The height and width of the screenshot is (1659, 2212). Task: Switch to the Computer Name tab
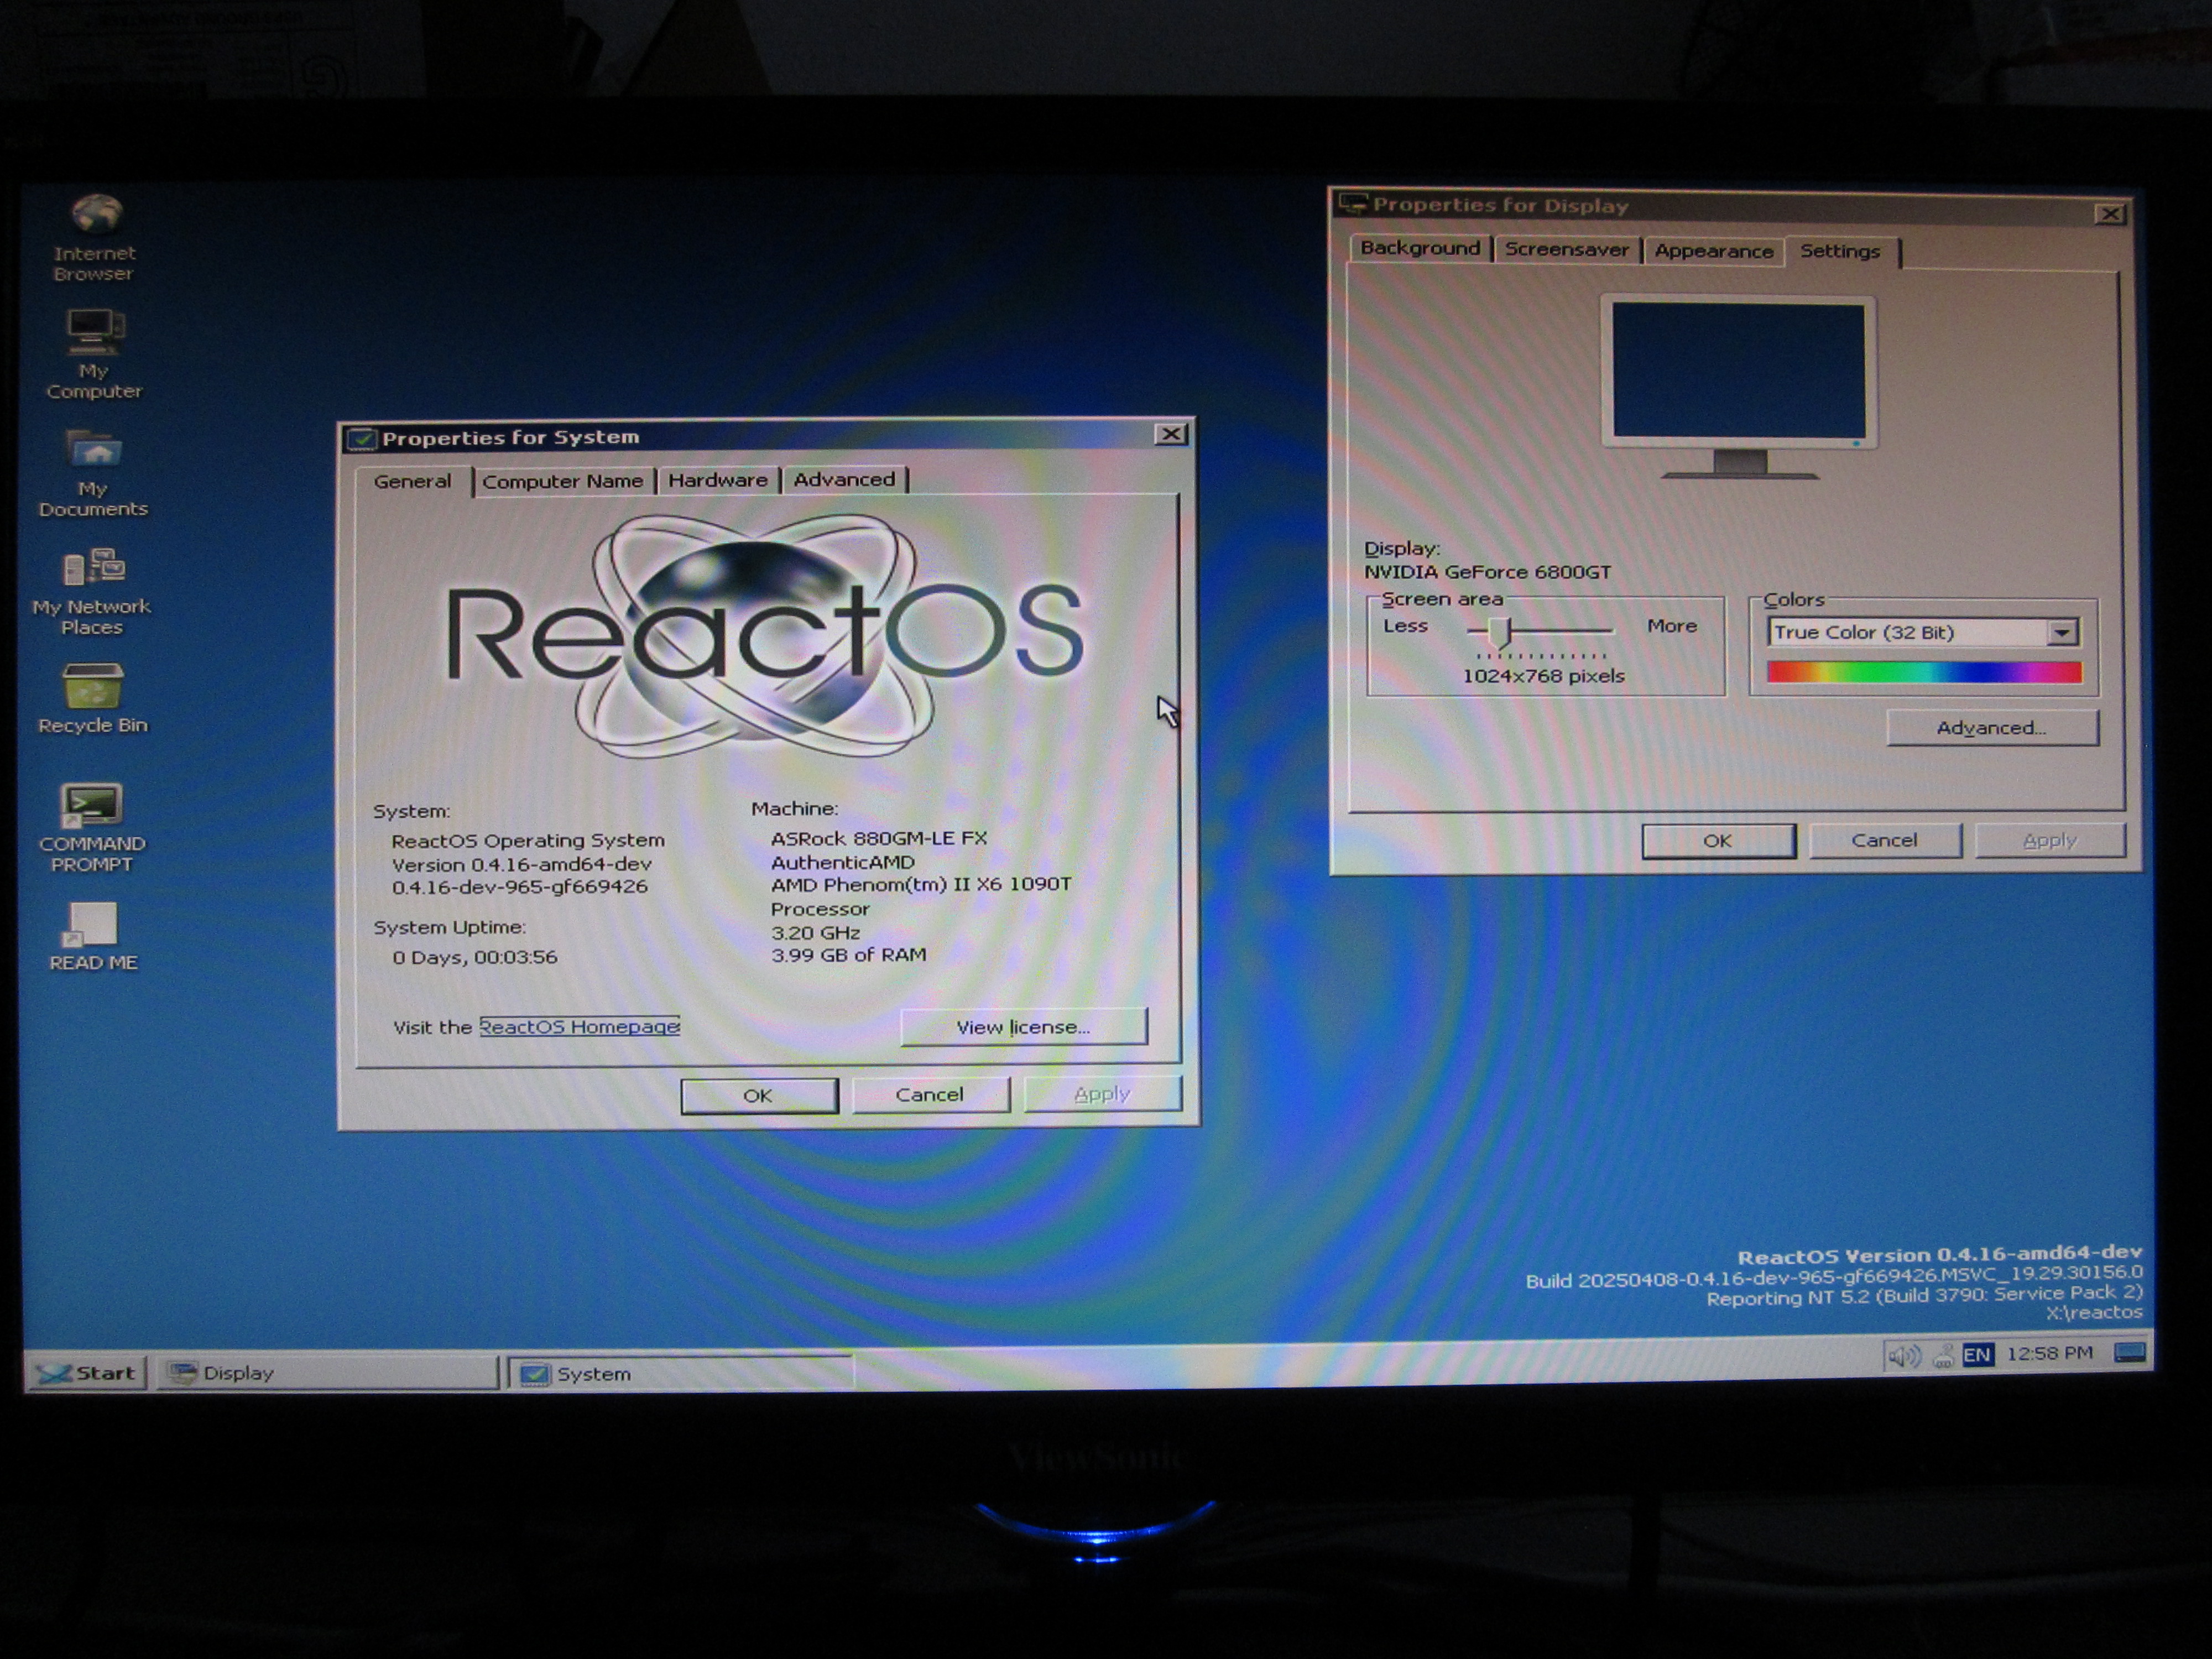coord(563,481)
